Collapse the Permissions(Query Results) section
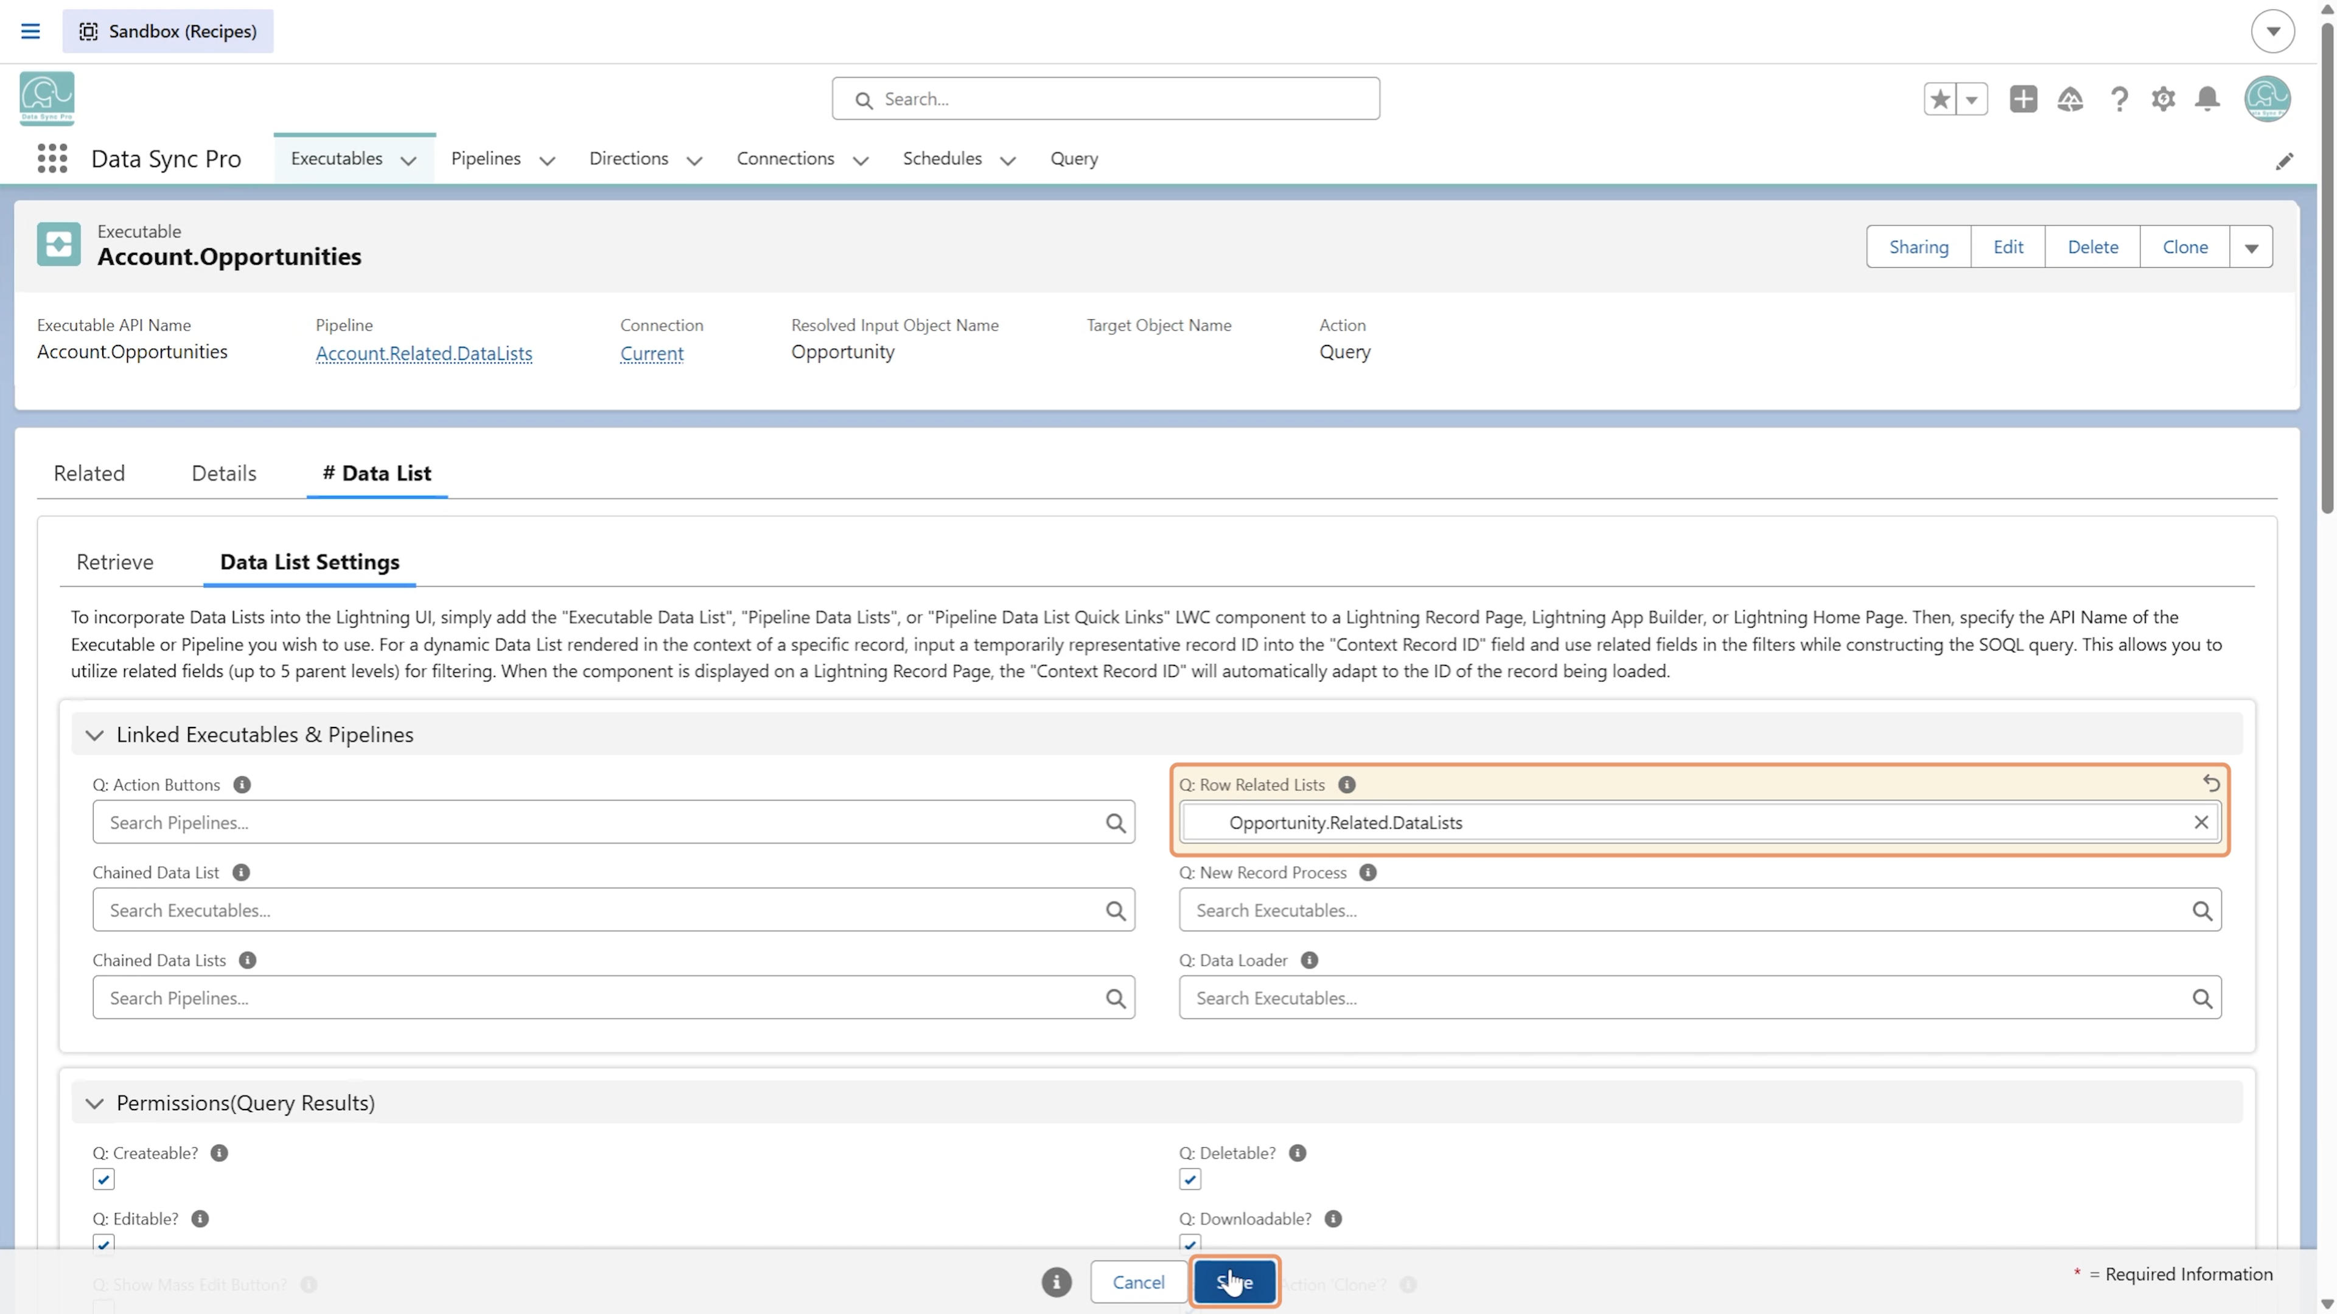 click(x=94, y=1103)
